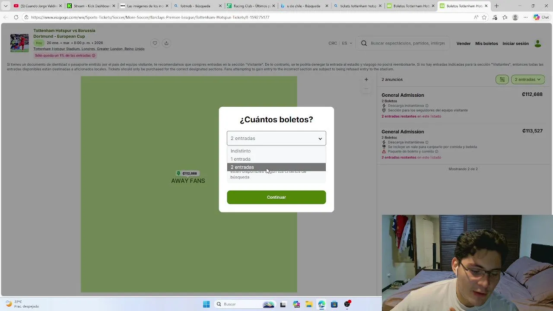Viewport: 553px width, 311px height.
Task: Click the read aloud icon in address bar
Action: (x=476, y=17)
